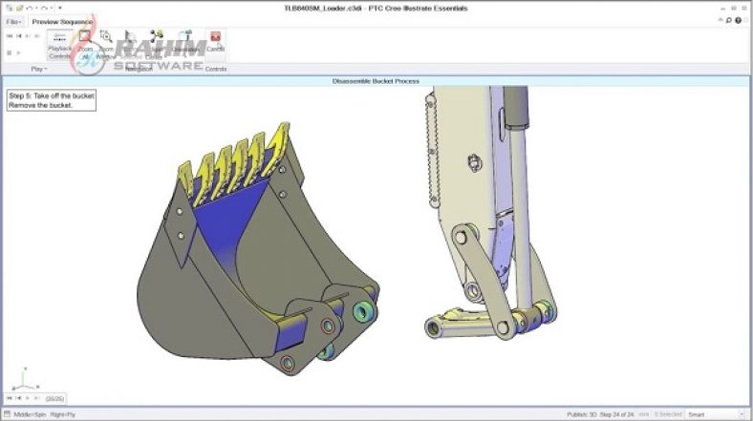Viewport: 753px width, 421px height.
Task: Click the mm units indicator in status bar
Action: coord(644,414)
